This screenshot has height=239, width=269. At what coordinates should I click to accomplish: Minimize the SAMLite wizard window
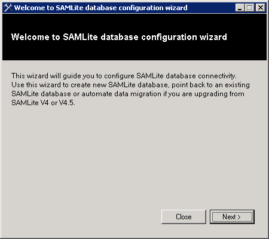[240, 8]
